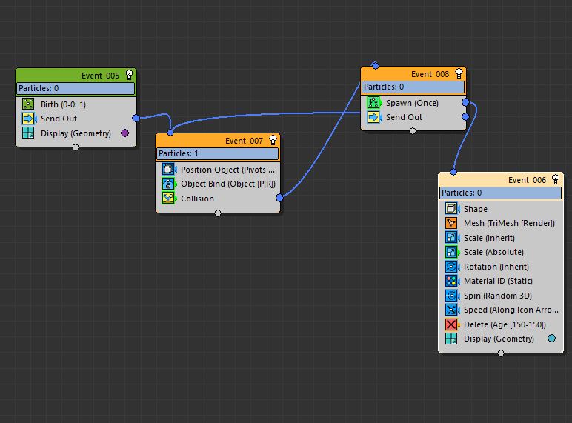This screenshot has height=423, width=572.
Task: Select the Spawn (Once) test icon
Action: (373, 103)
